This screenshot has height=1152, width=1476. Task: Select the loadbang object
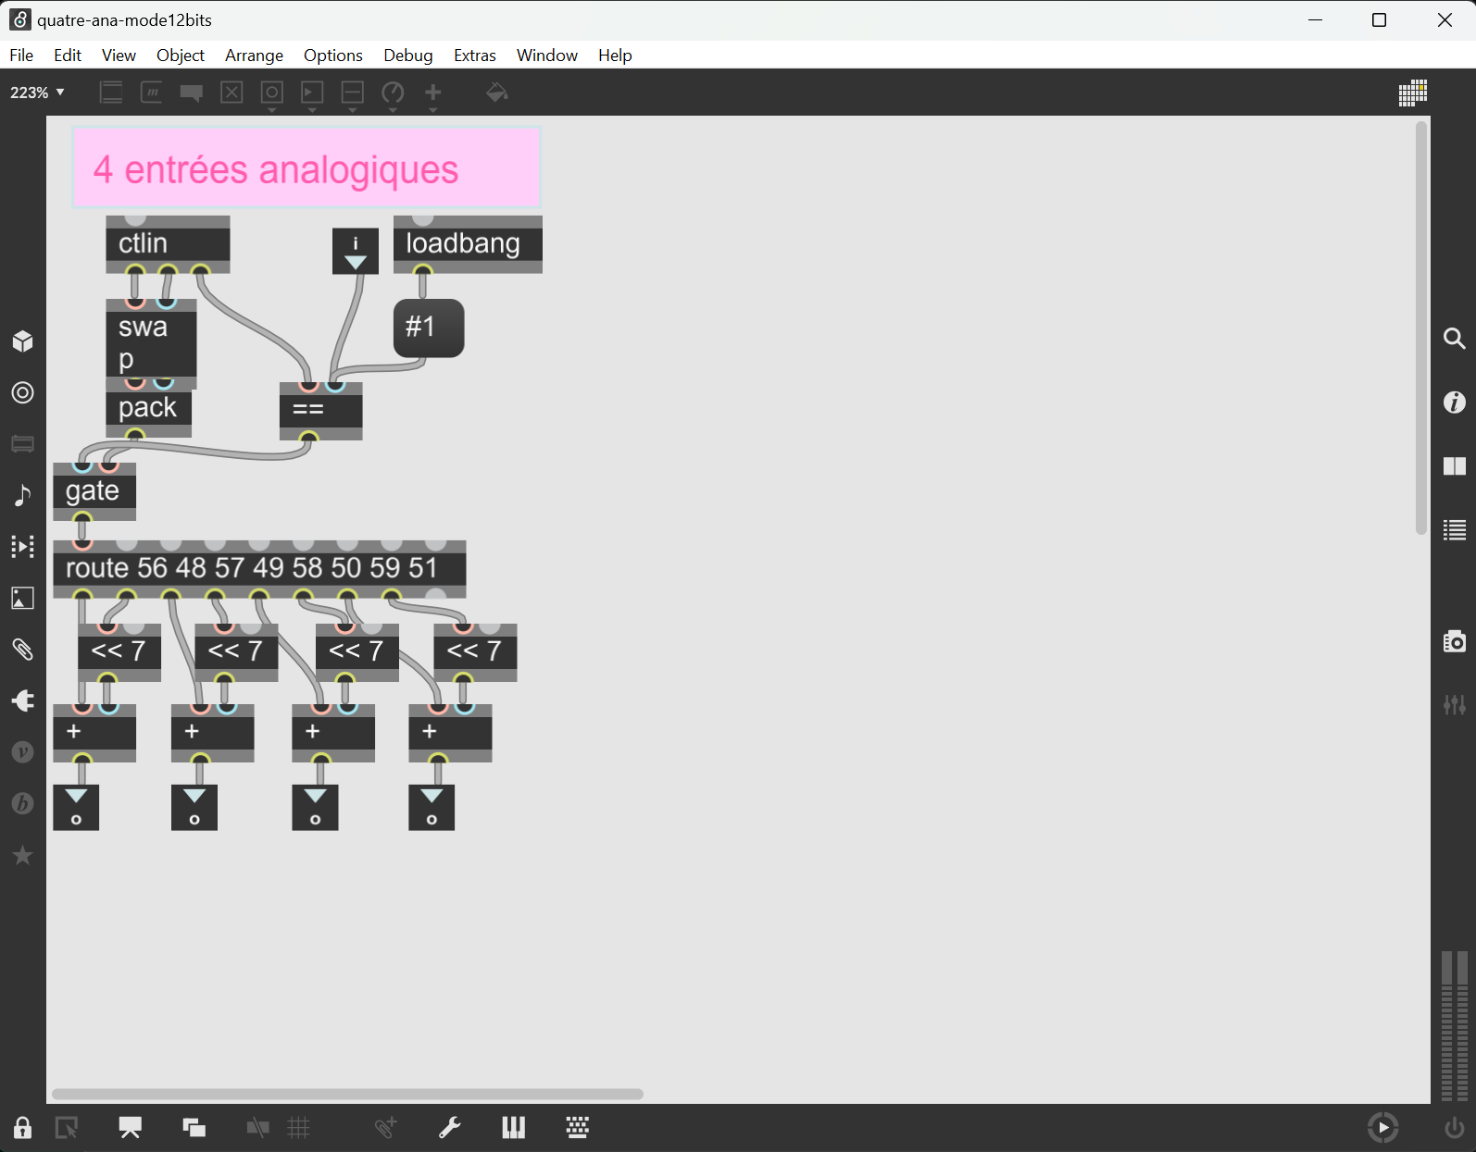(x=468, y=244)
